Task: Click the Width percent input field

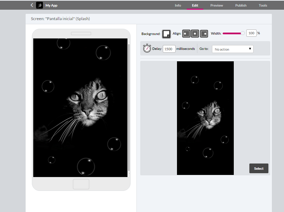Action: pos(251,33)
